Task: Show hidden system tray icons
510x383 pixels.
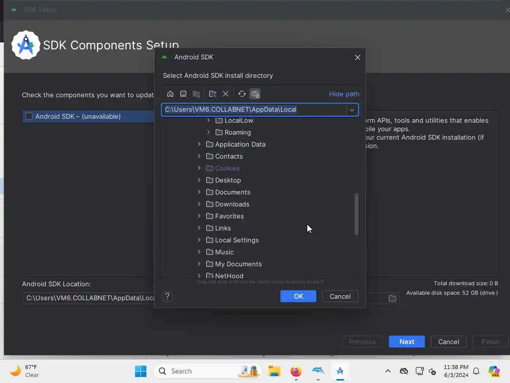Action: click(x=387, y=371)
